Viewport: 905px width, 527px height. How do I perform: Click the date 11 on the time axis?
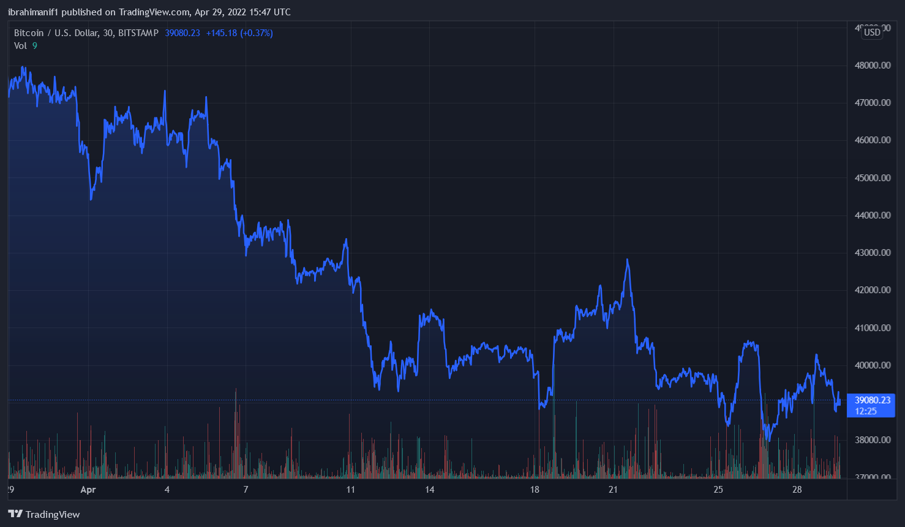click(x=350, y=490)
